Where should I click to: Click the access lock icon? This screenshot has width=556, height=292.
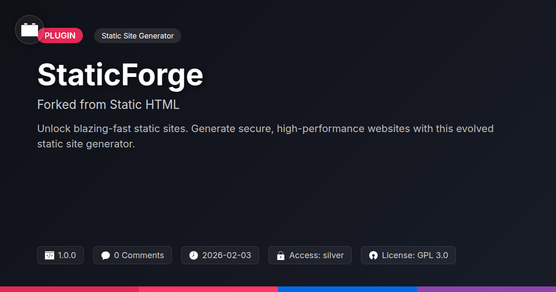[x=280, y=255]
